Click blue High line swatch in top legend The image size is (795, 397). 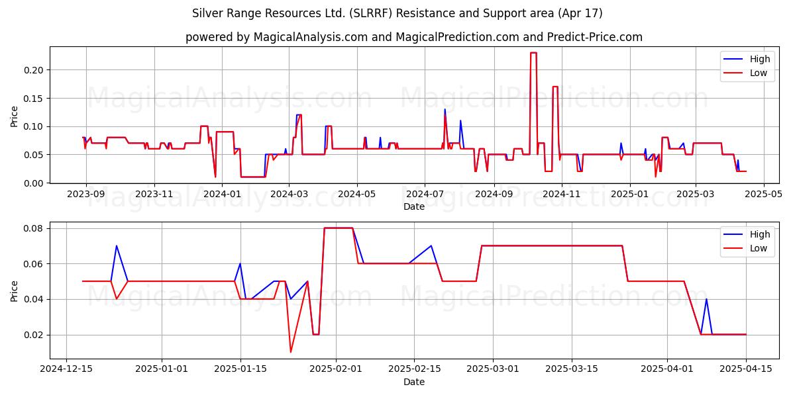click(x=734, y=60)
